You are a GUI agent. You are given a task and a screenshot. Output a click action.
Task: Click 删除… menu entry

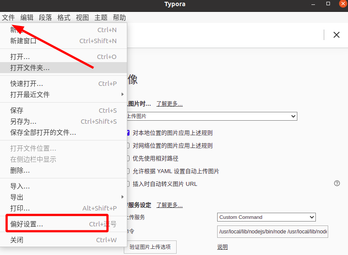(x=63, y=170)
